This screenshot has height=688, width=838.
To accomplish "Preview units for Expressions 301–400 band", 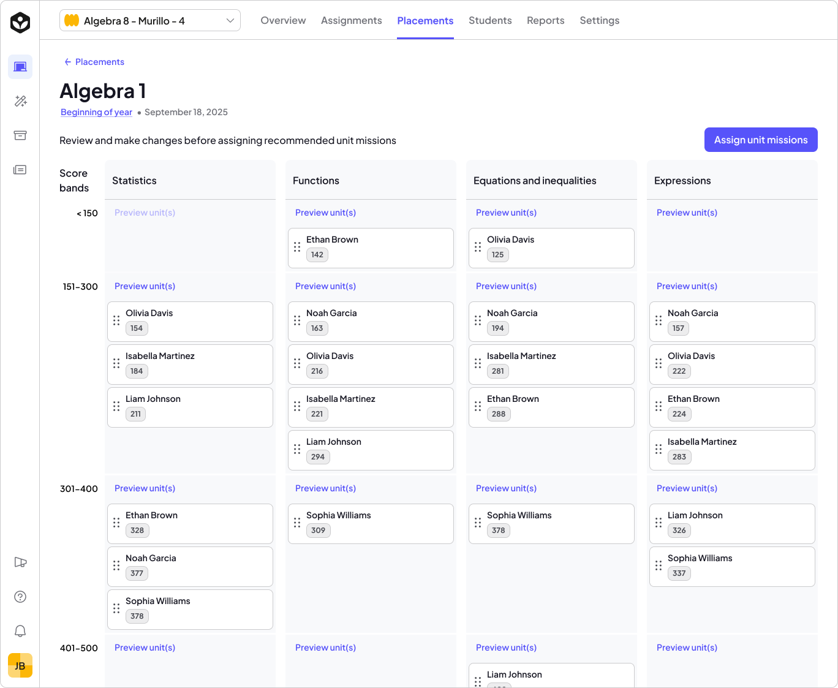I will (687, 488).
